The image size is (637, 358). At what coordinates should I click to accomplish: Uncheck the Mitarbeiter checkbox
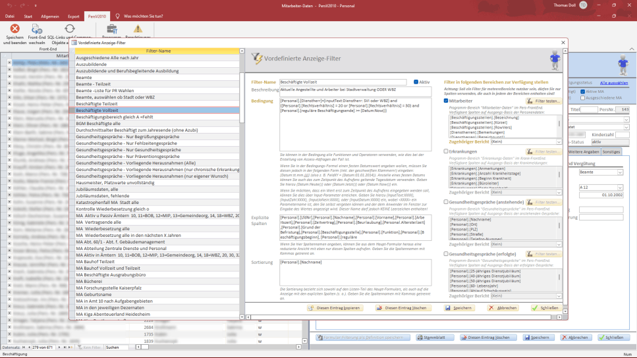[446, 101]
